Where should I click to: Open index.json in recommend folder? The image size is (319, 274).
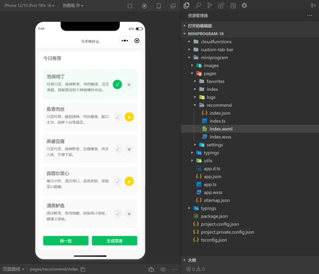[250, 113]
